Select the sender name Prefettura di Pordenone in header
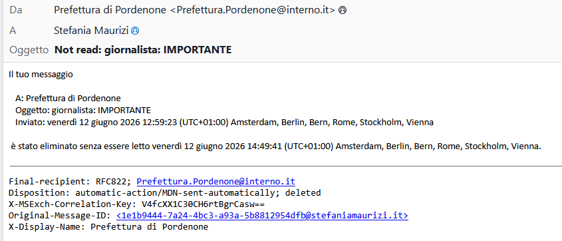 pyautogui.click(x=110, y=10)
